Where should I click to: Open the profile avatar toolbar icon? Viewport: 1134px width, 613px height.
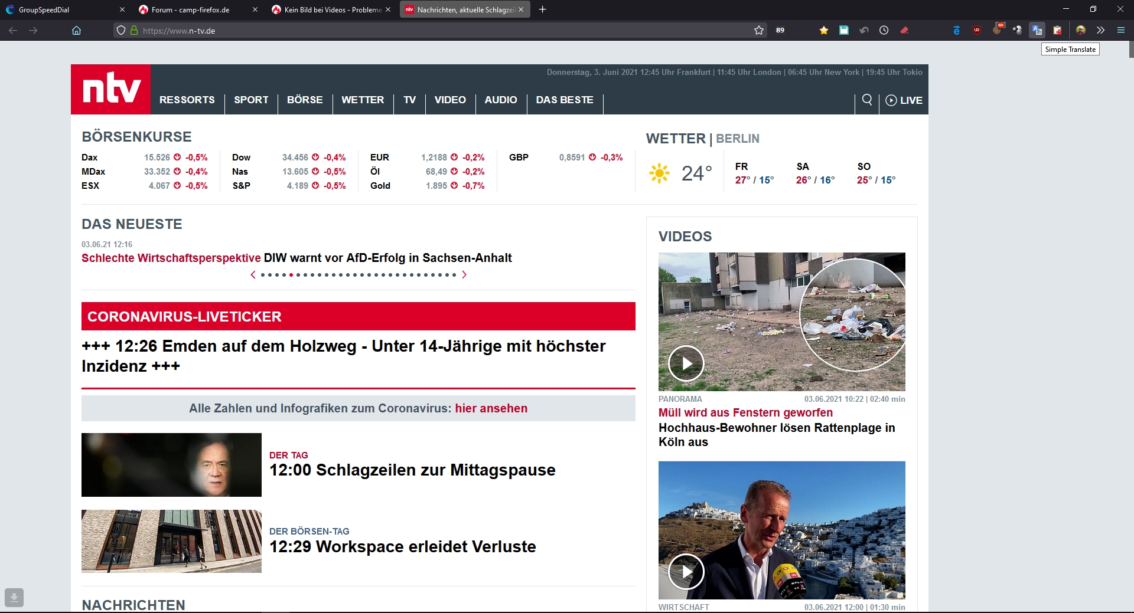(1081, 30)
